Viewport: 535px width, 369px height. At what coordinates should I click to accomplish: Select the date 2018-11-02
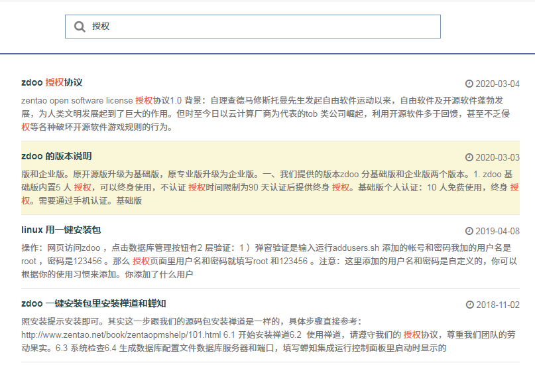pyautogui.click(x=498, y=305)
